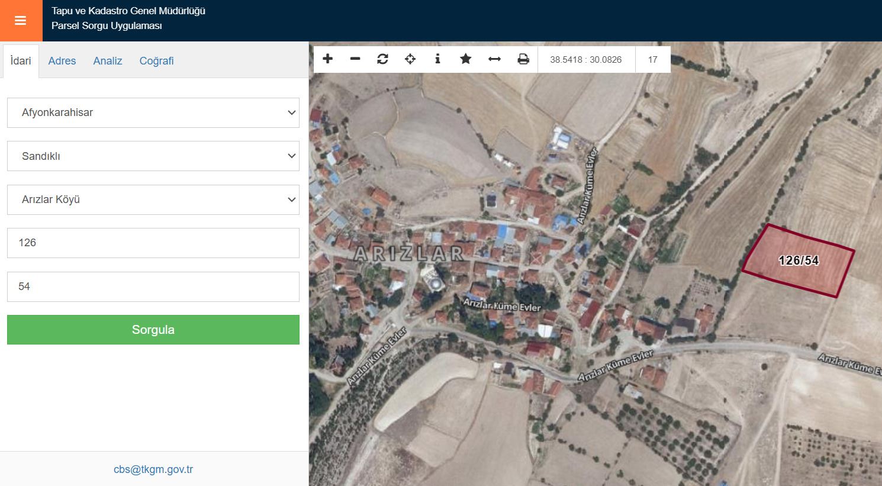
Task: Switch to the Adres tab
Action: click(x=62, y=61)
